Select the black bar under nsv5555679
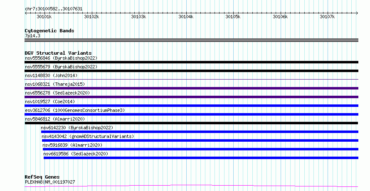 (191, 71)
